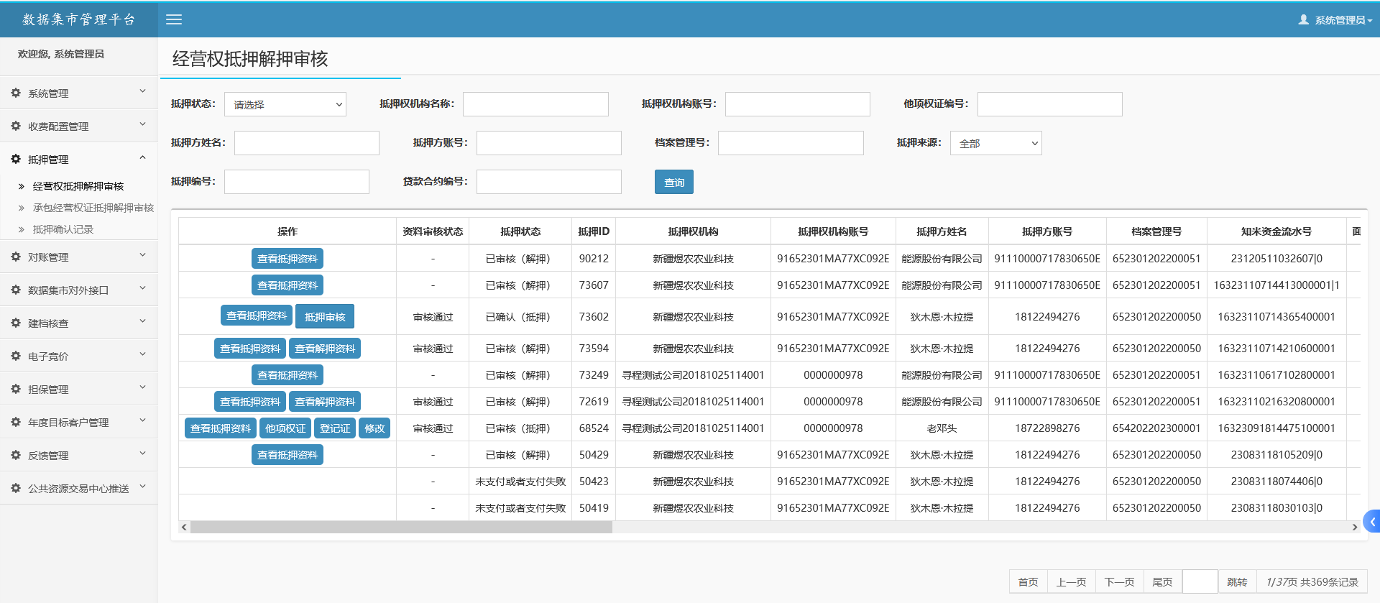Go to 下一页 next page

(1119, 581)
